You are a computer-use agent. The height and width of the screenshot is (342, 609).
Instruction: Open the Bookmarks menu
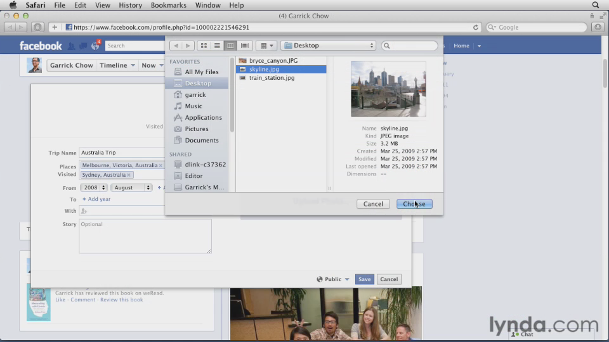(169, 5)
